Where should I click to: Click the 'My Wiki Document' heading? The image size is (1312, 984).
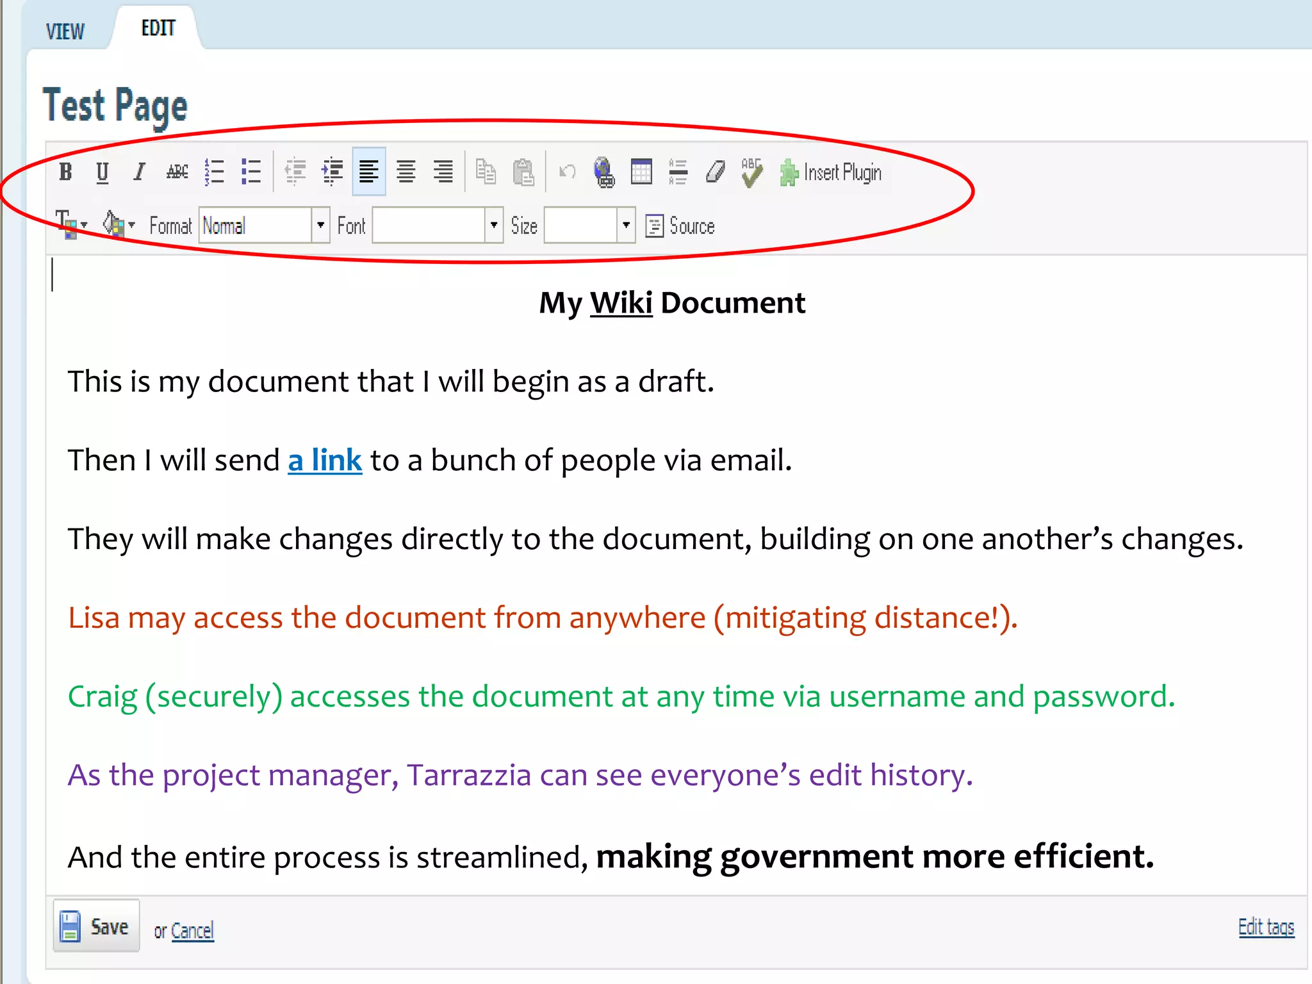click(x=672, y=303)
